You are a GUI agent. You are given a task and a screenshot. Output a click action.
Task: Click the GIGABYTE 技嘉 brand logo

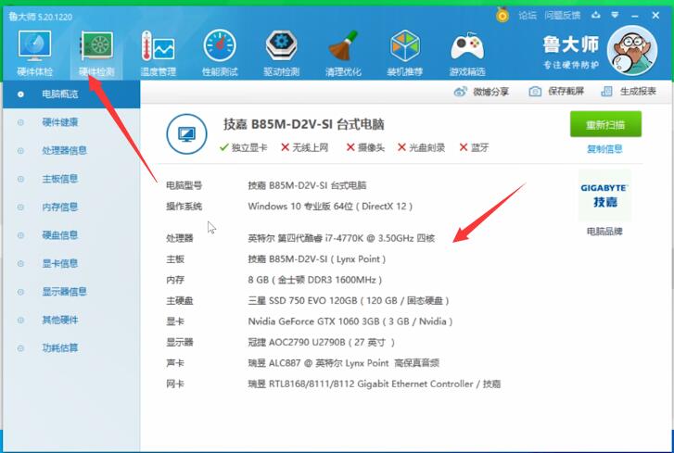pyautogui.click(x=604, y=195)
